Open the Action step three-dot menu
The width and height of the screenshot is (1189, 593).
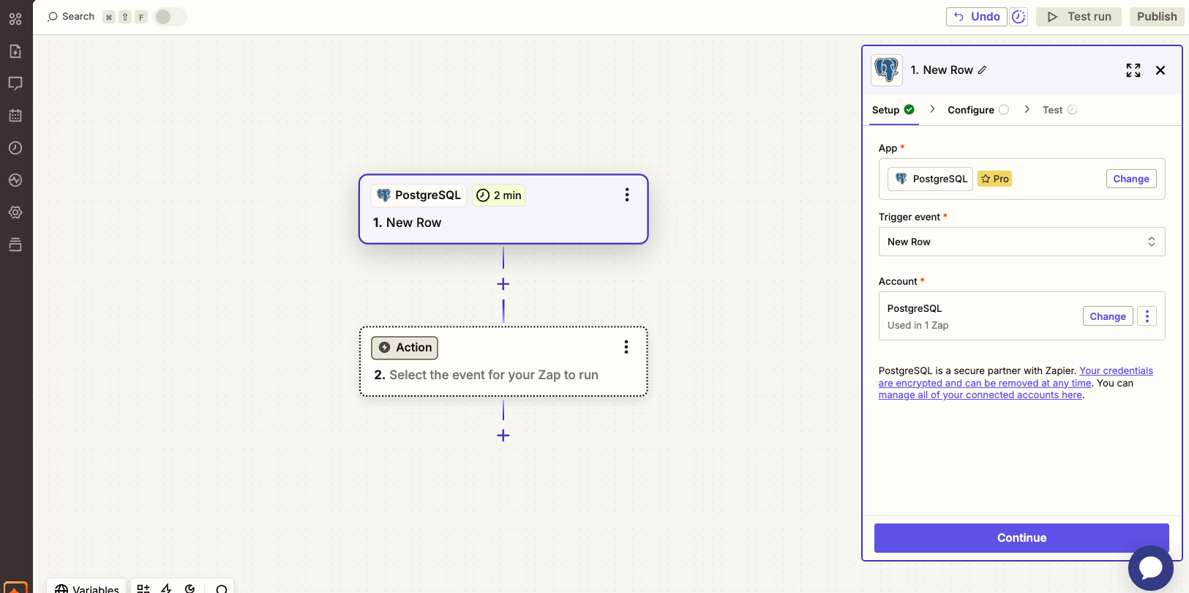click(626, 347)
